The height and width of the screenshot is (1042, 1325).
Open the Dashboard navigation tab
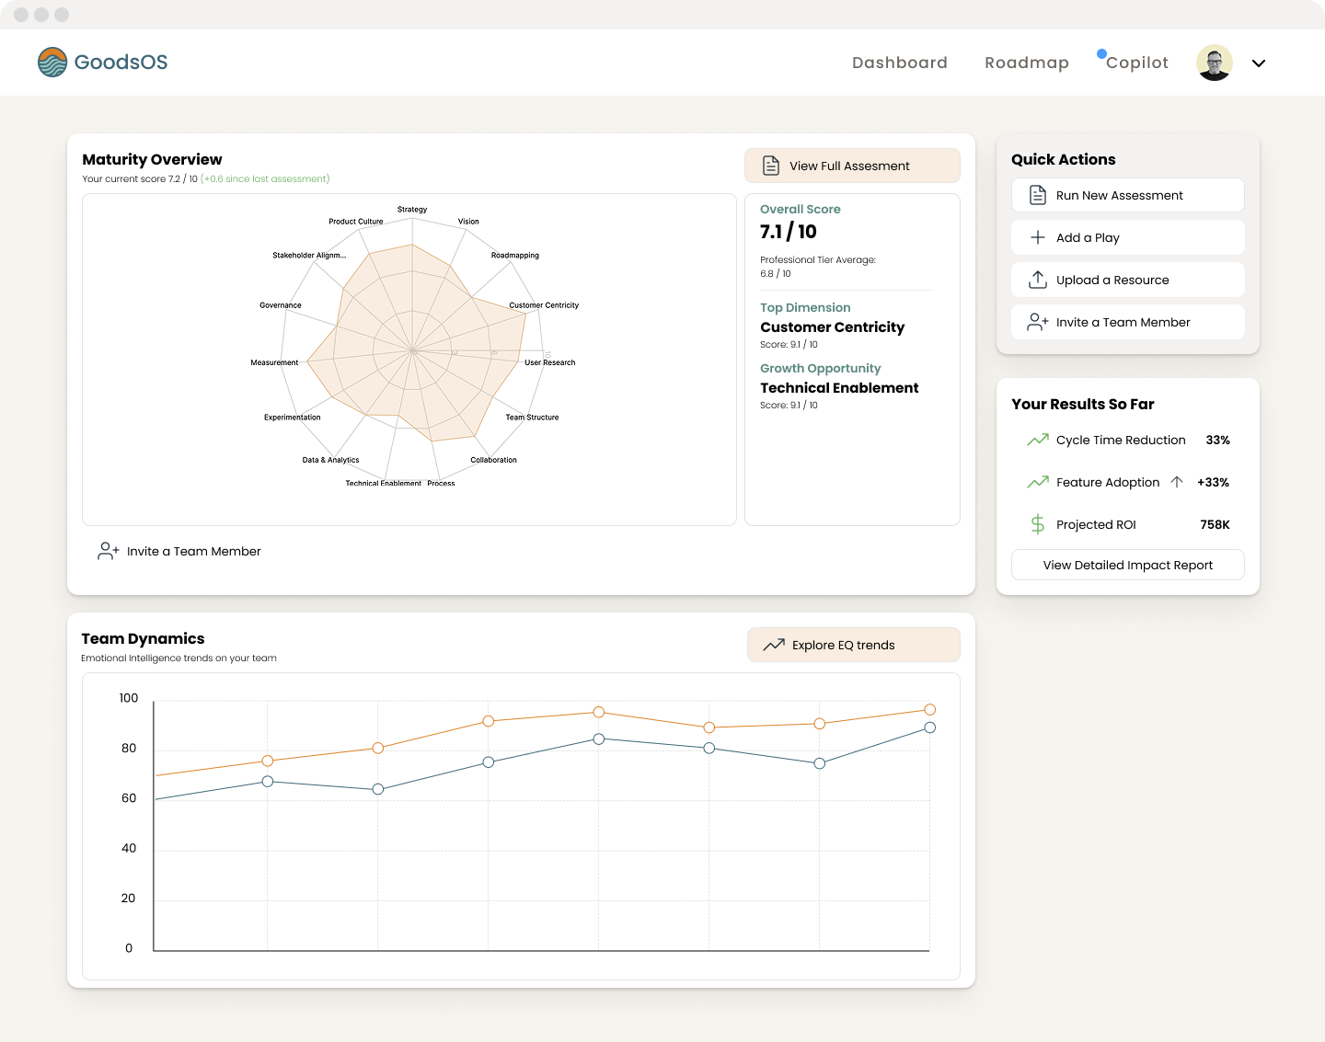899,63
